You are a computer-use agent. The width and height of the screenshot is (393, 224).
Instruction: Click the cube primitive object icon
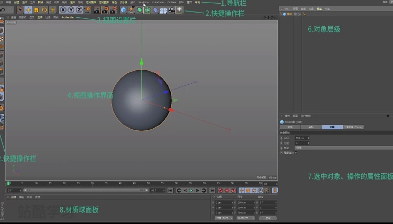[x=123, y=10]
